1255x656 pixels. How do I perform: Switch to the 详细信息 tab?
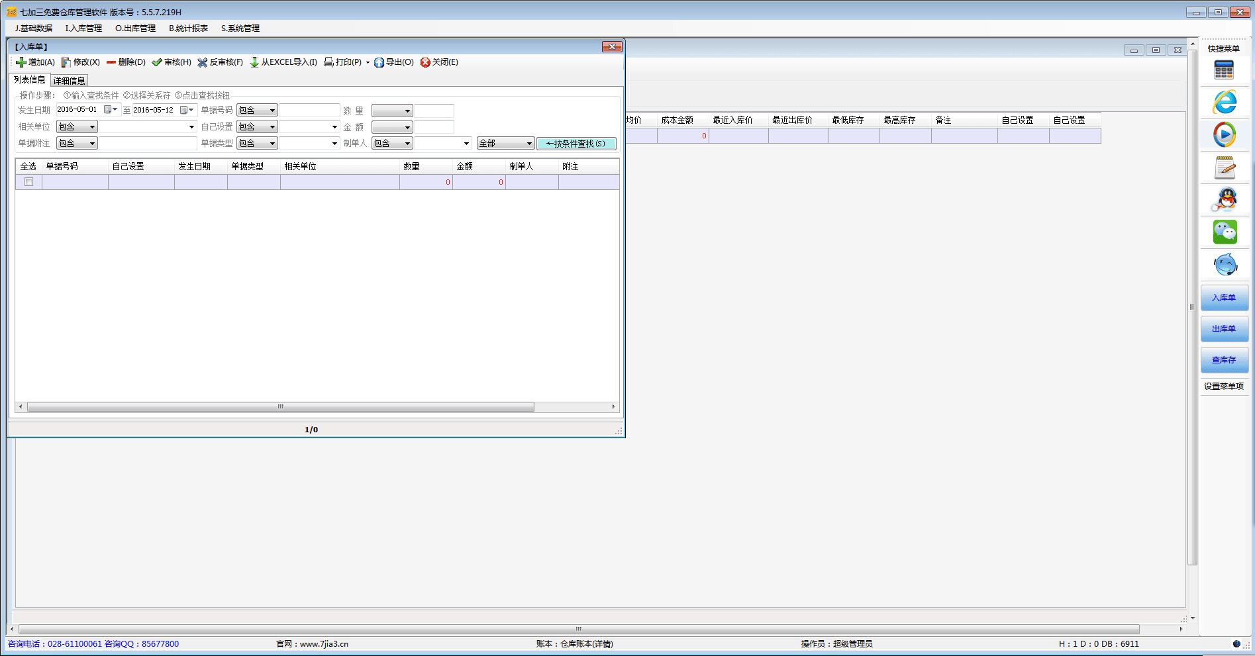70,81
